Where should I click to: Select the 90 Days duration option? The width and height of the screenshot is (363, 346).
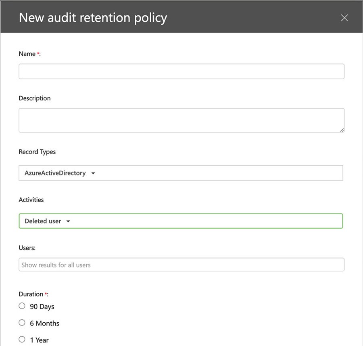click(x=22, y=306)
